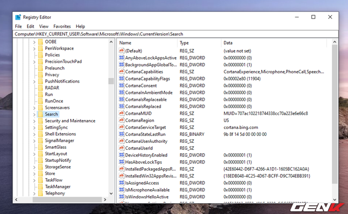
Task: Open the Favorites menu
Action: click(62, 26)
